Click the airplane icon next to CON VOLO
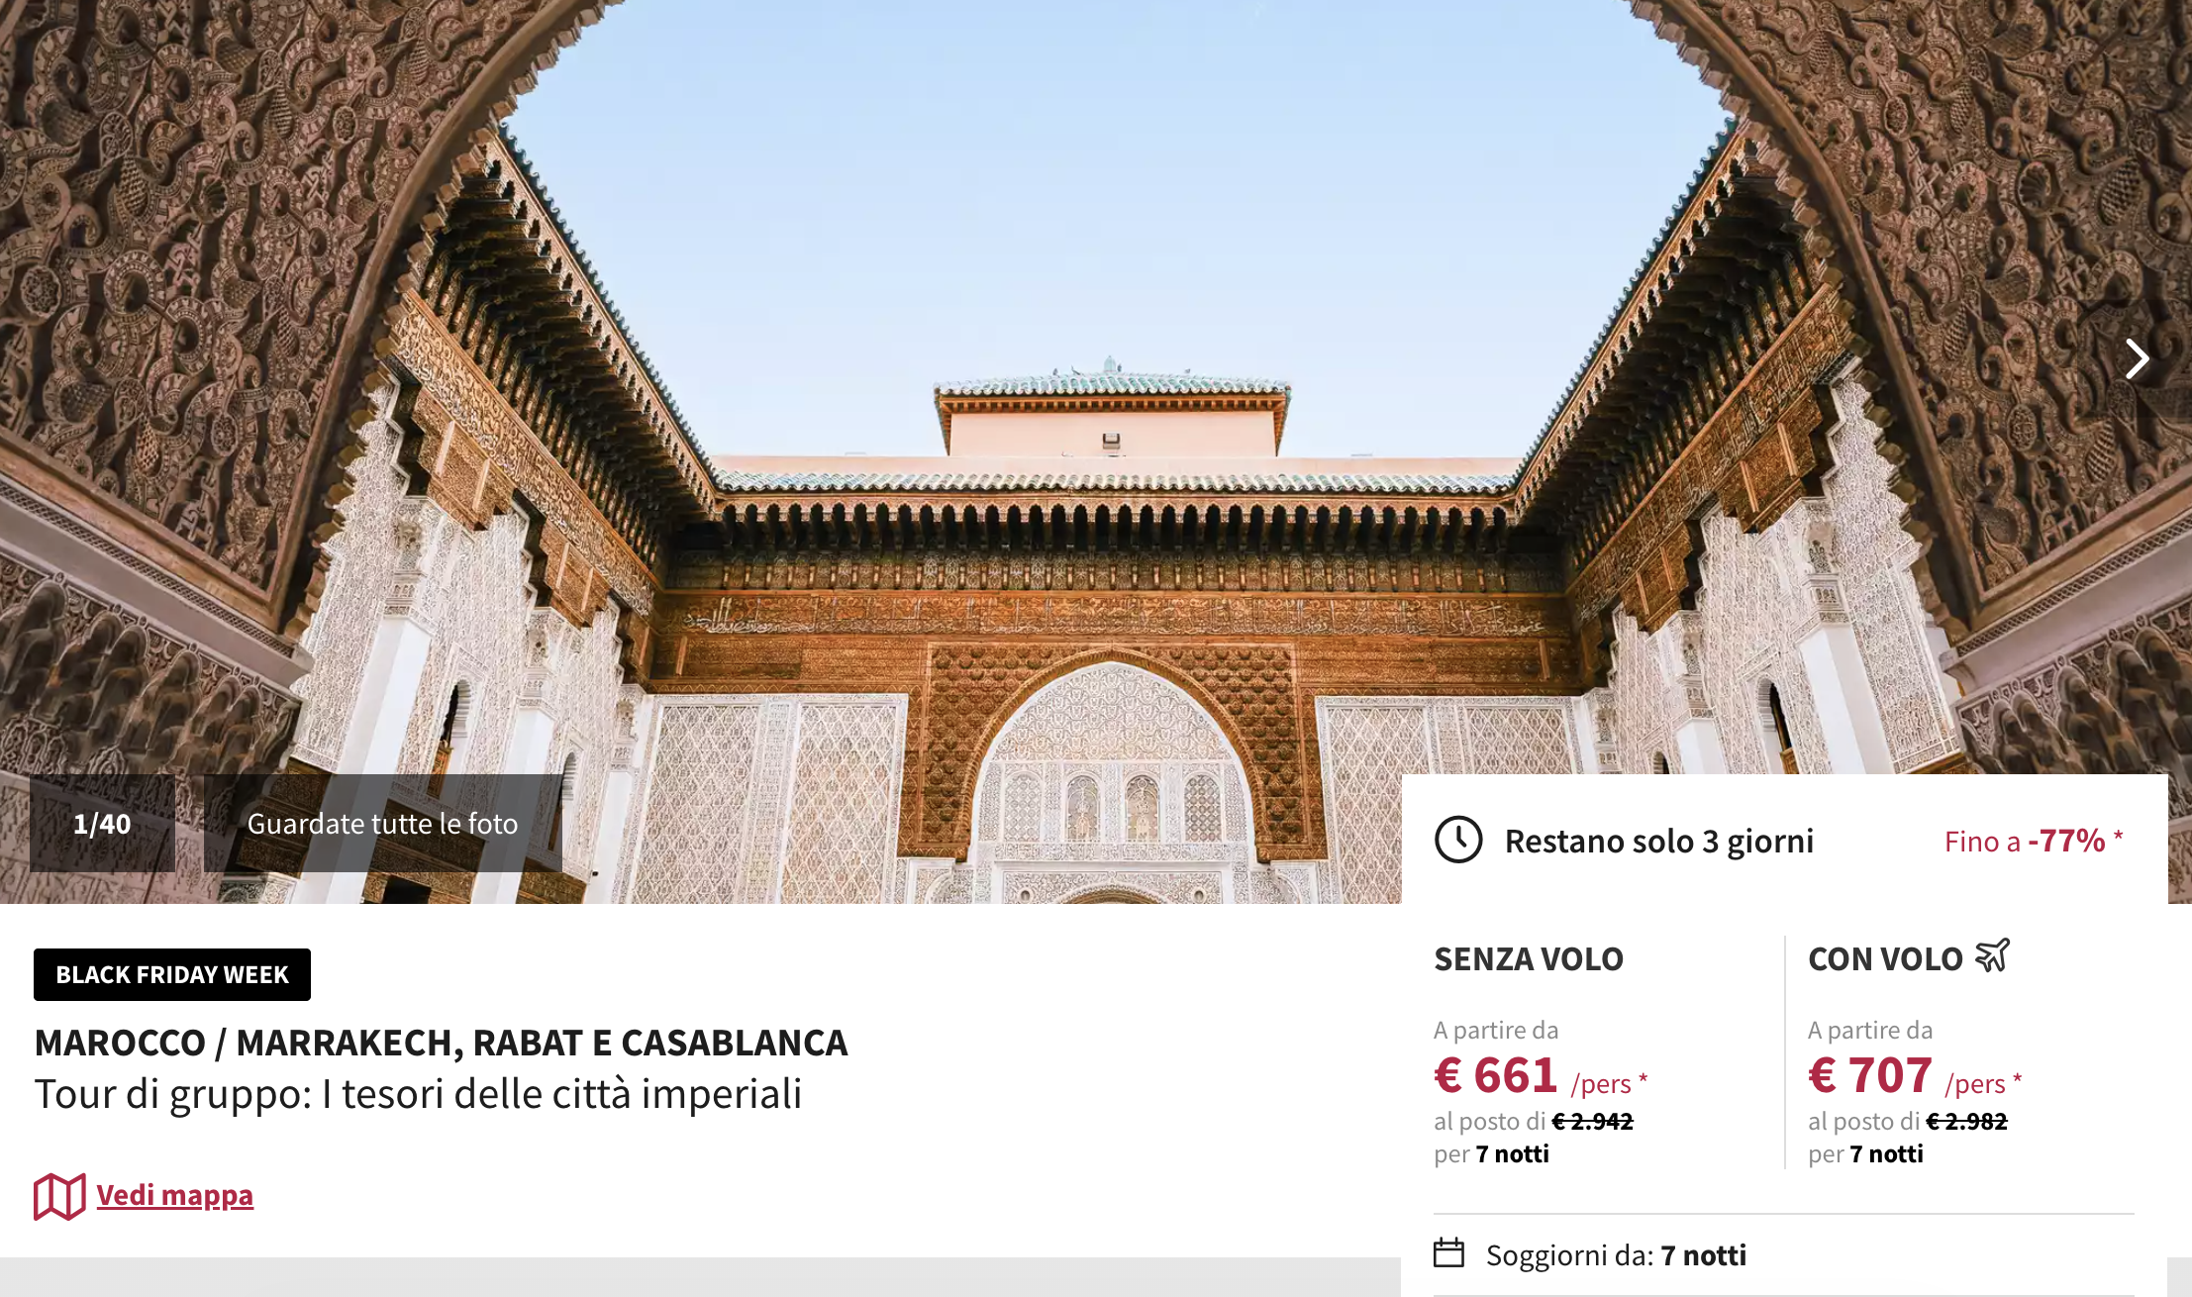2192x1297 pixels. [x=1992, y=955]
